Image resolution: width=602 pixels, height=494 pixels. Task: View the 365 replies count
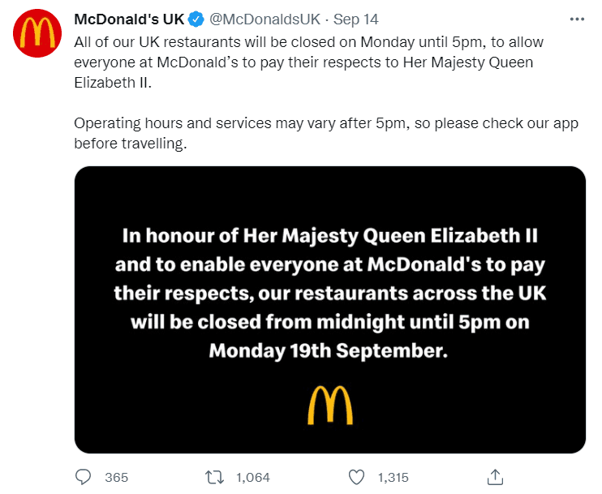pos(116,478)
